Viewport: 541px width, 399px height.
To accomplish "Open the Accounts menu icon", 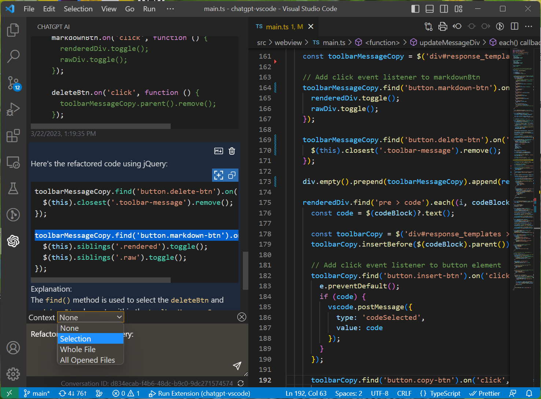I will (13, 348).
